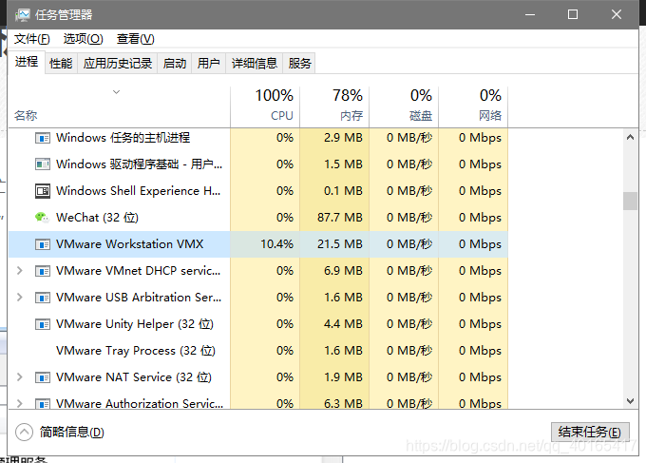Select the VMware Unity Helper (32 位) row
The width and height of the screenshot is (646, 463).
click(257, 324)
